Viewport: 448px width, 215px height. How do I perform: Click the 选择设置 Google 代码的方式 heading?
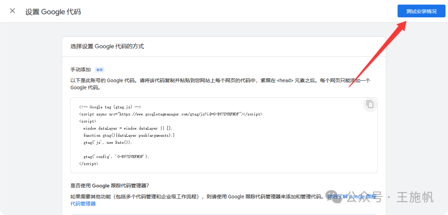[x=107, y=46]
